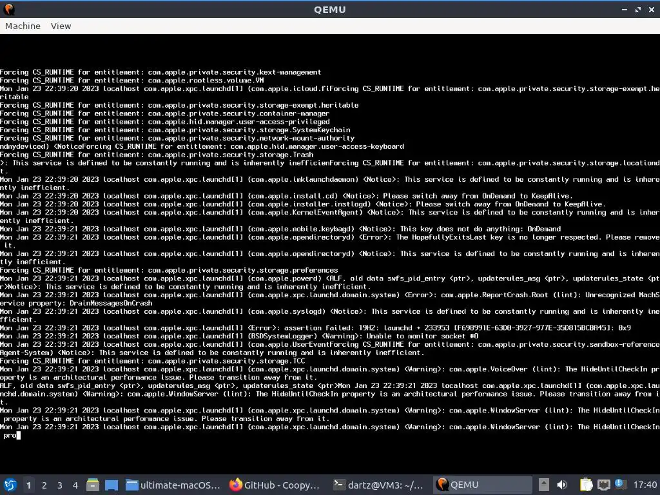Click the com.apple.install.cd notice line

tap(286, 196)
